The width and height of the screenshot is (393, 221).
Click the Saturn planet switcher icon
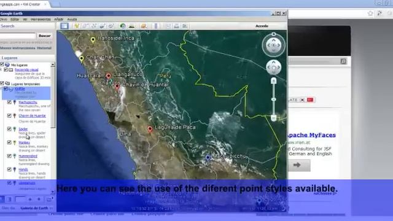[144, 26]
